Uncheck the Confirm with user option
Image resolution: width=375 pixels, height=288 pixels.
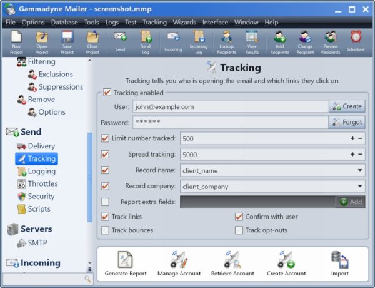[x=239, y=217]
